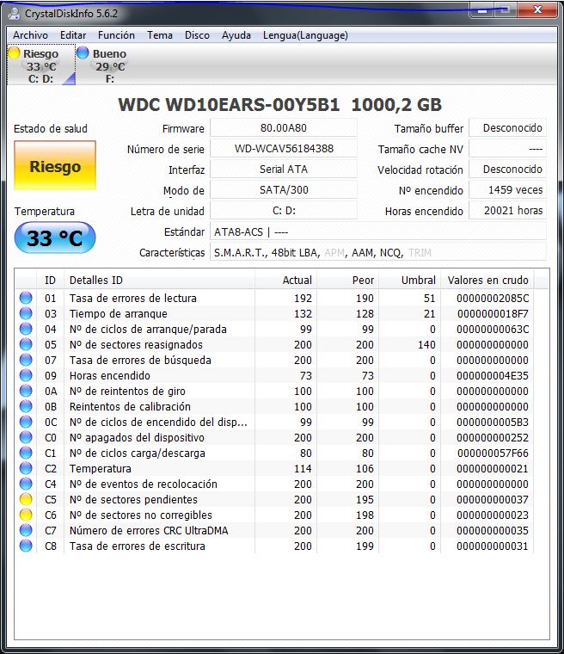The height and width of the screenshot is (654, 564).
Task: Open the Archivo menu
Action: [30, 35]
